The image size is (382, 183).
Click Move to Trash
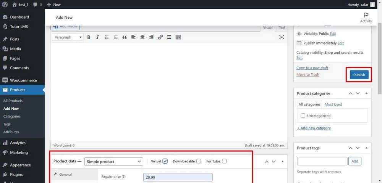[308, 75]
